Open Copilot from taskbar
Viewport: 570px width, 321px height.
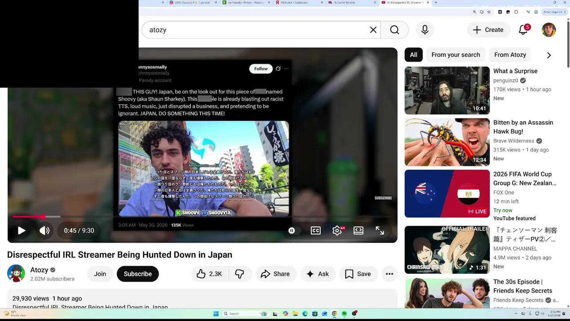coord(285,313)
